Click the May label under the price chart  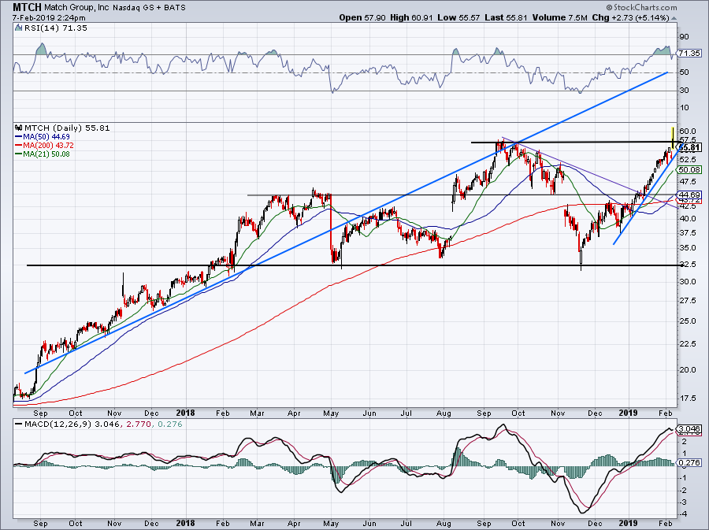pyautogui.click(x=332, y=413)
